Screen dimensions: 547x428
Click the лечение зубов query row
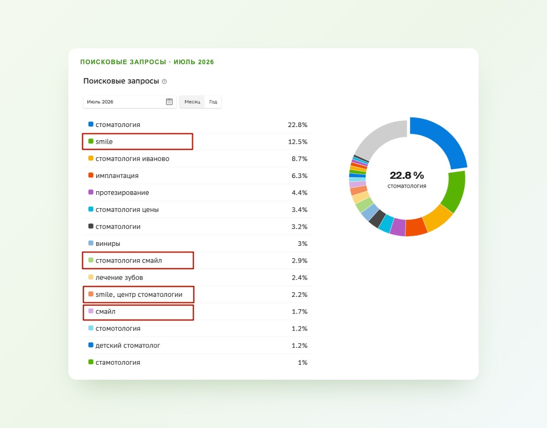point(198,277)
